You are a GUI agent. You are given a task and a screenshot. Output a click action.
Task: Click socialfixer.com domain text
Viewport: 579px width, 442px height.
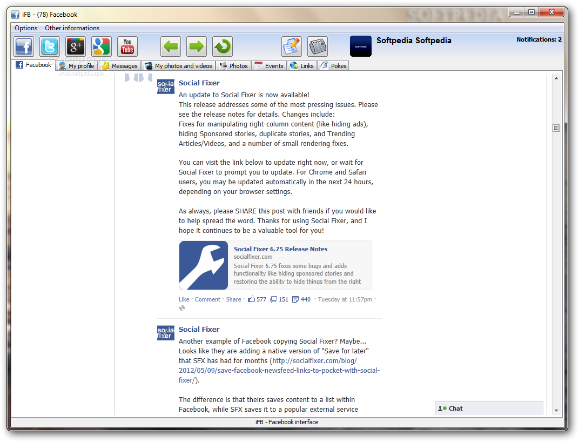(253, 257)
